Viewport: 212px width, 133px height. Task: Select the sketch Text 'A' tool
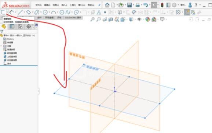(99, 13)
